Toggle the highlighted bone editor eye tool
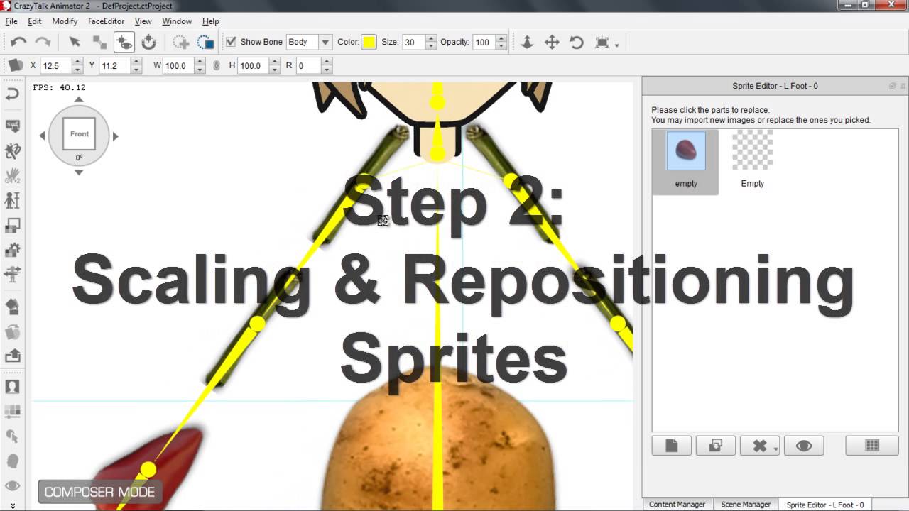 pyautogui.click(x=124, y=42)
